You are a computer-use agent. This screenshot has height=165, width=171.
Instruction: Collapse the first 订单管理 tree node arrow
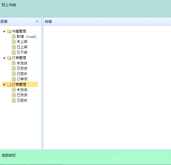coord(4,58)
